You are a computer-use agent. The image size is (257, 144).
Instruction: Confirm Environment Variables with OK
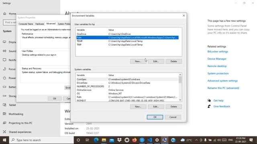click(155, 117)
